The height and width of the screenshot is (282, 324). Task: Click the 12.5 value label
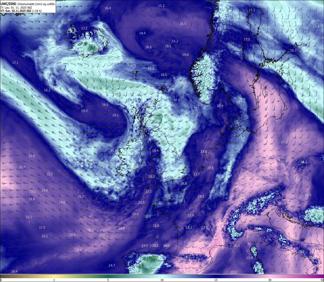(x=151, y=69)
